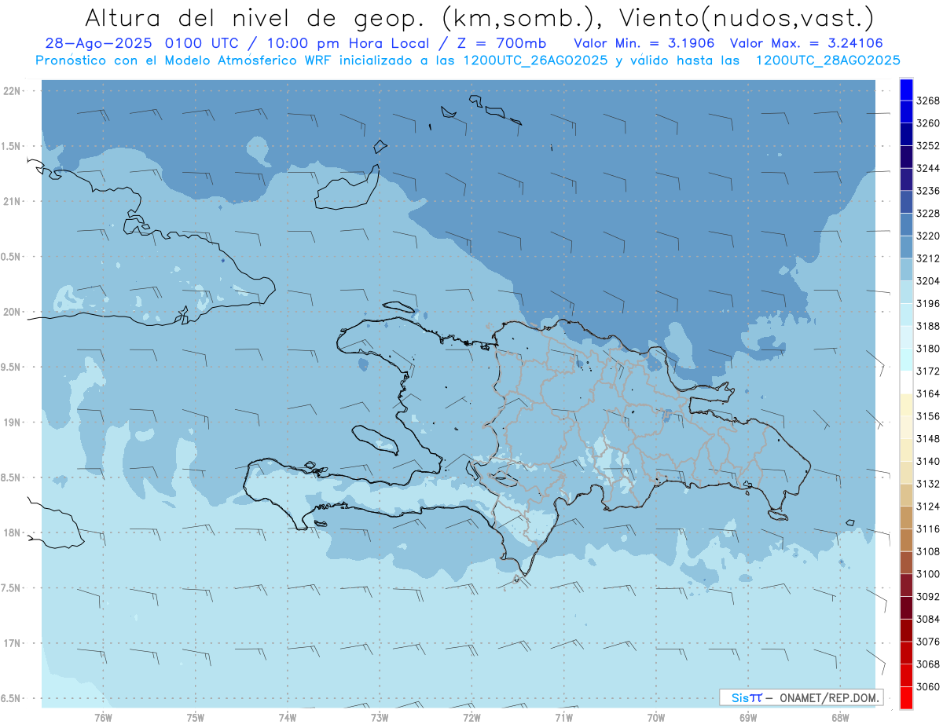Click the 3068 colorbar value
The height and width of the screenshot is (728, 943).
[x=928, y=664]
